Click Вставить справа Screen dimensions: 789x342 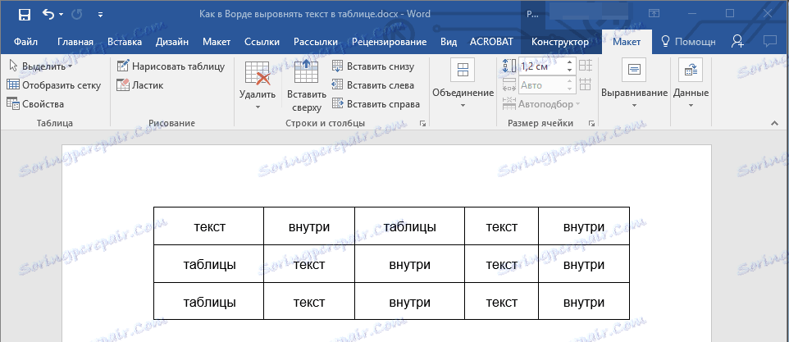click(376, 104)
